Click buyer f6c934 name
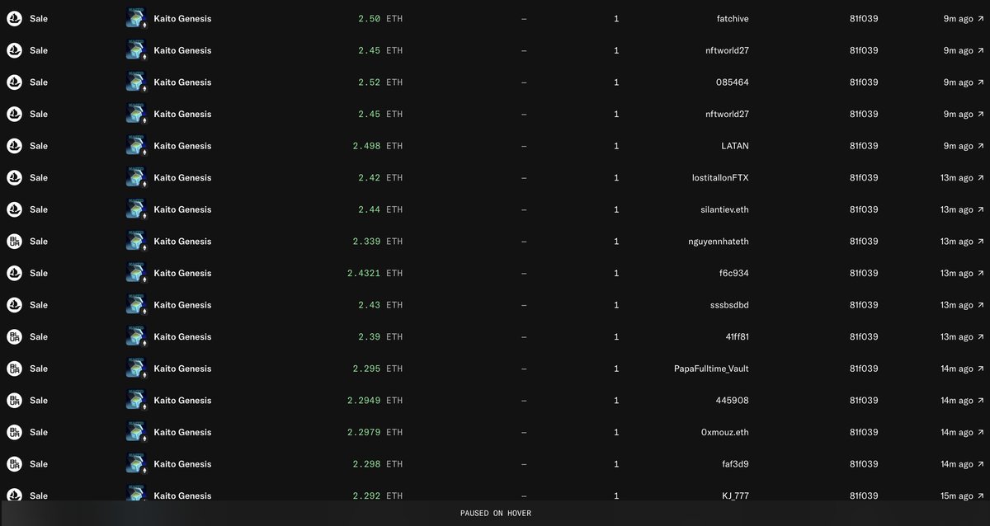 (x=734, y=273)
